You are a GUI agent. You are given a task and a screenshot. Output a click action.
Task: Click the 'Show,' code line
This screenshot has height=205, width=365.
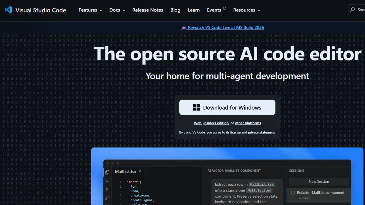135,191
